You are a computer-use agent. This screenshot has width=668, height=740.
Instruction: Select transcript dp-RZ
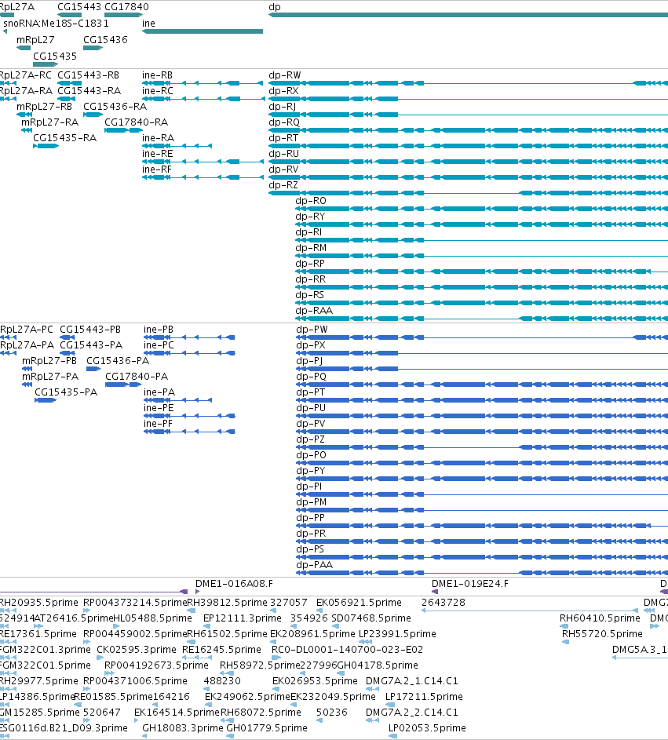(468, 193)
